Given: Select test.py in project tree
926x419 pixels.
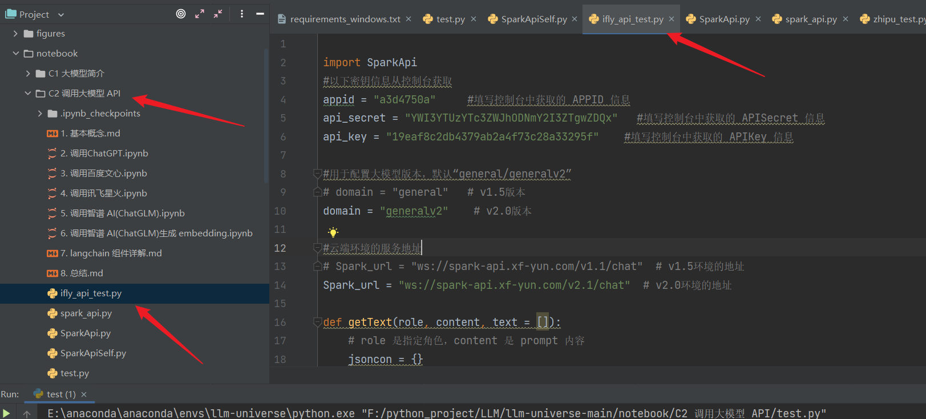Looking at the screenshot, I should point(68,373).
